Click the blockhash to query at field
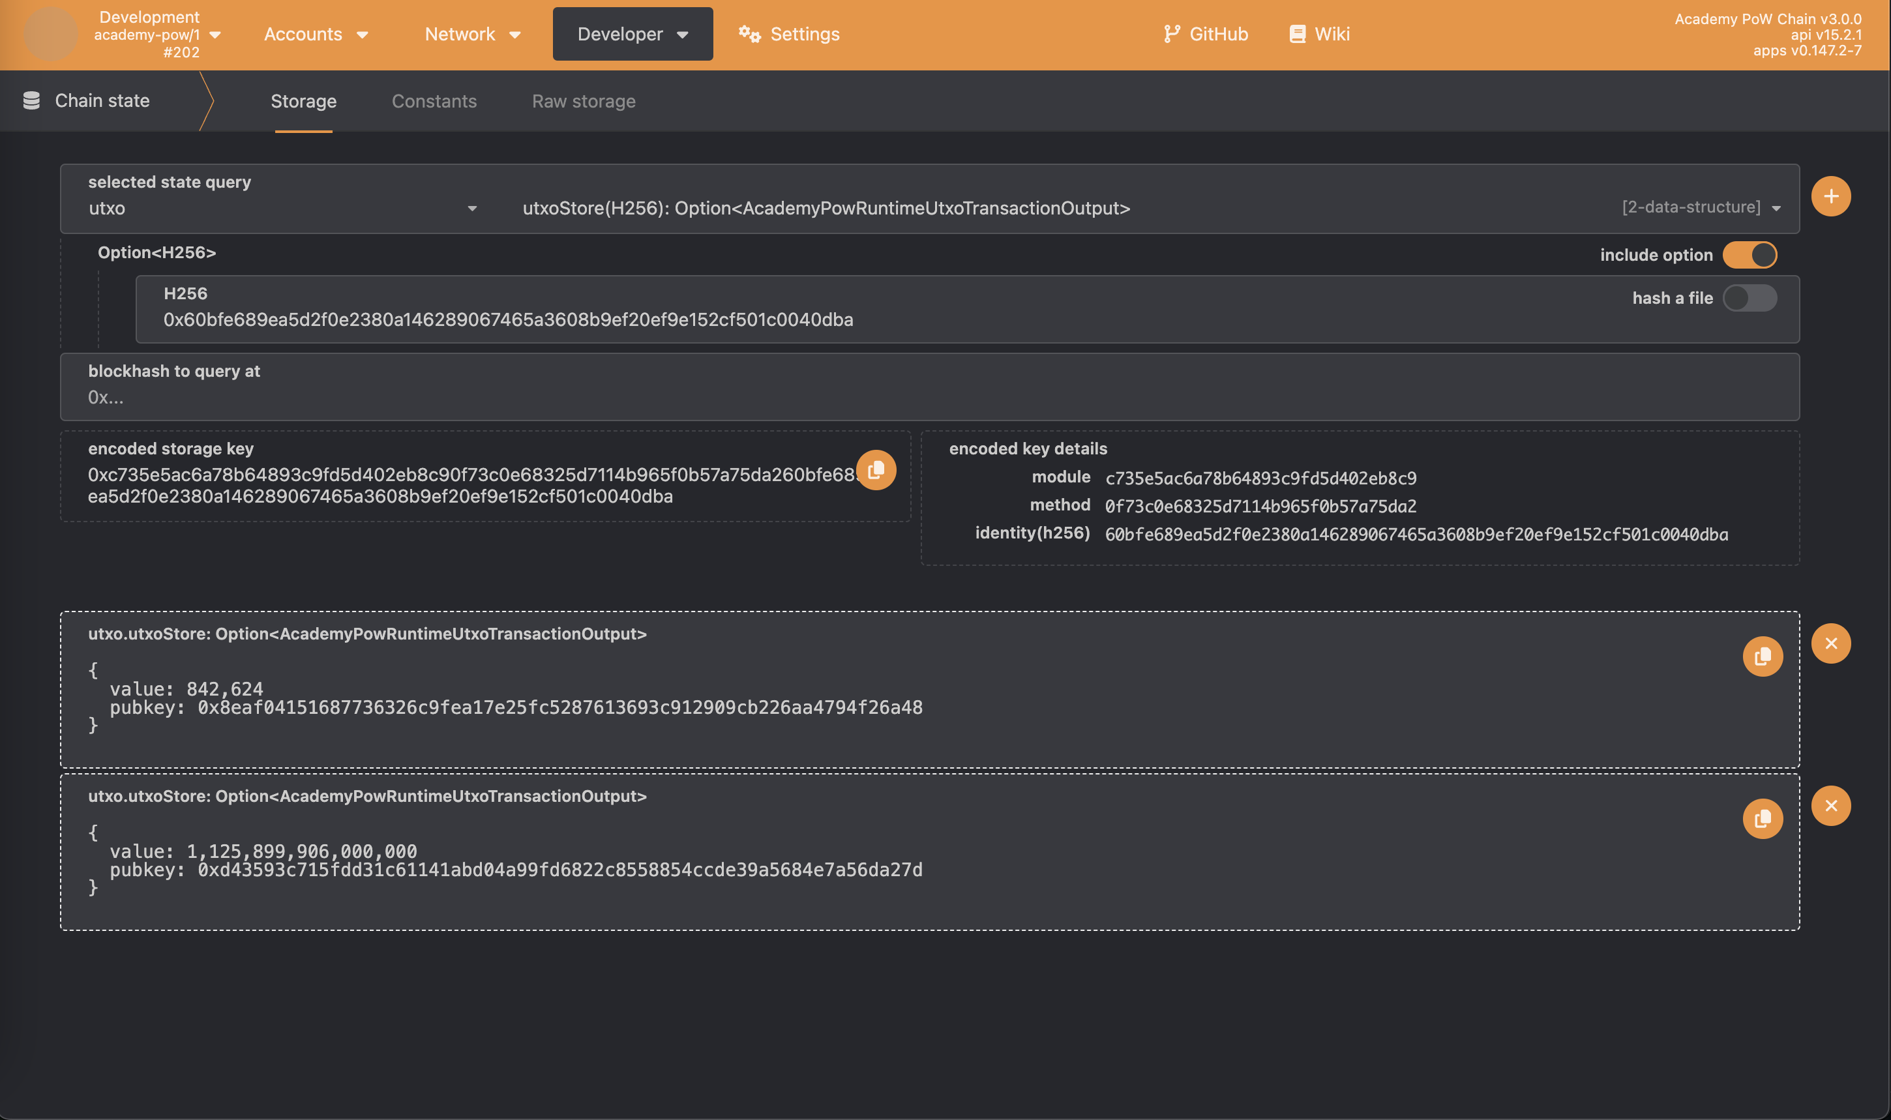 [x=929, y=397]
